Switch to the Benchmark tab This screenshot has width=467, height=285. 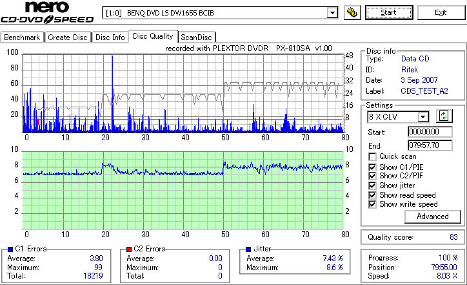(22, 37)
